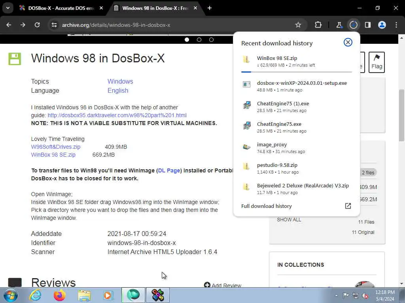Image resolution: width=405 pixels, height=303 pixels.
Task: Close the DOSBox-X tab
Action: 101,8
